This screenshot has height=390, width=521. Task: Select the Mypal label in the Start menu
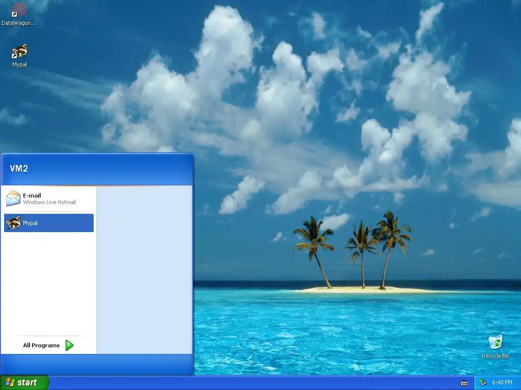[x=30, y=223]
